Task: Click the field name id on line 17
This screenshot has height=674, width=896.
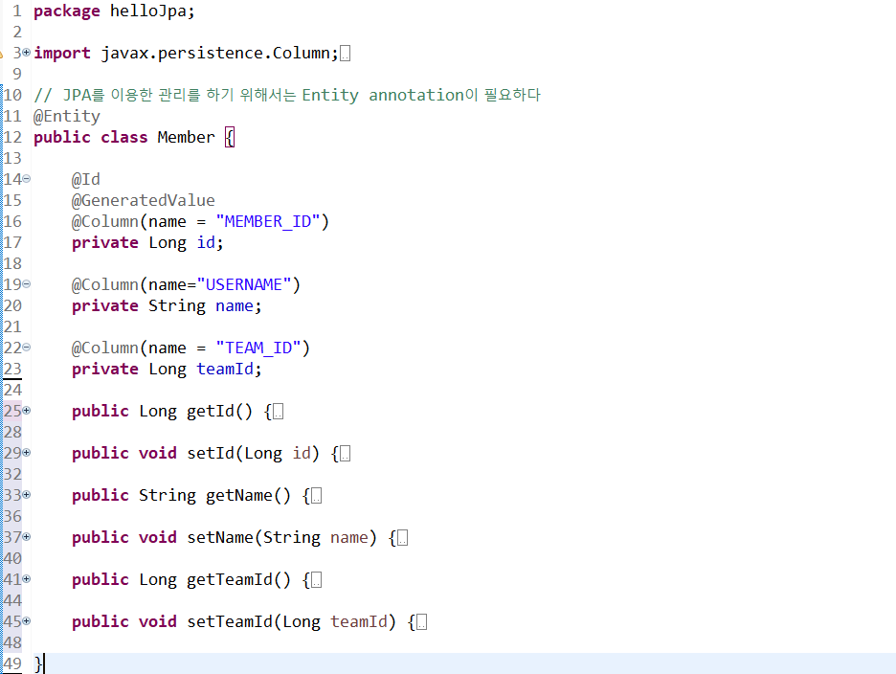Action: pyautogui.click(x=206, y=242)
